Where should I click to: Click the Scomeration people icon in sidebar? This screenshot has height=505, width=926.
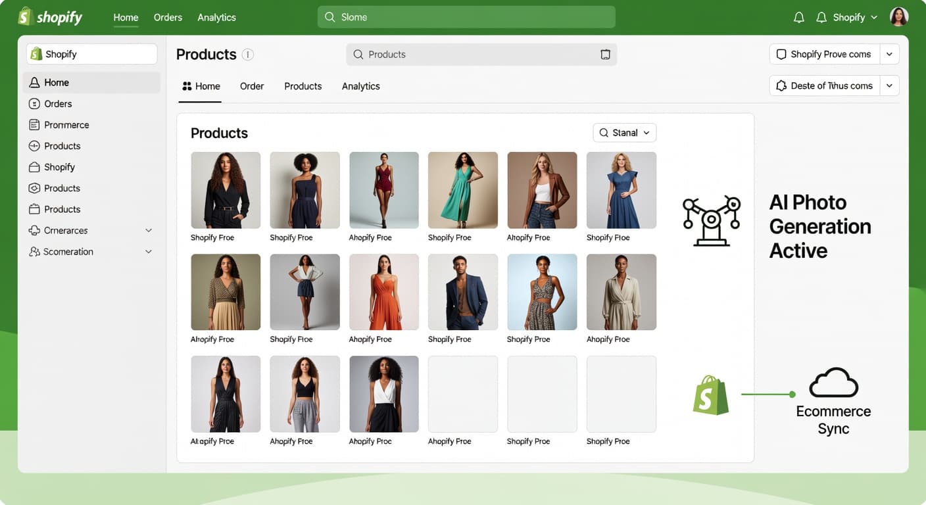[x=35, y=252]
